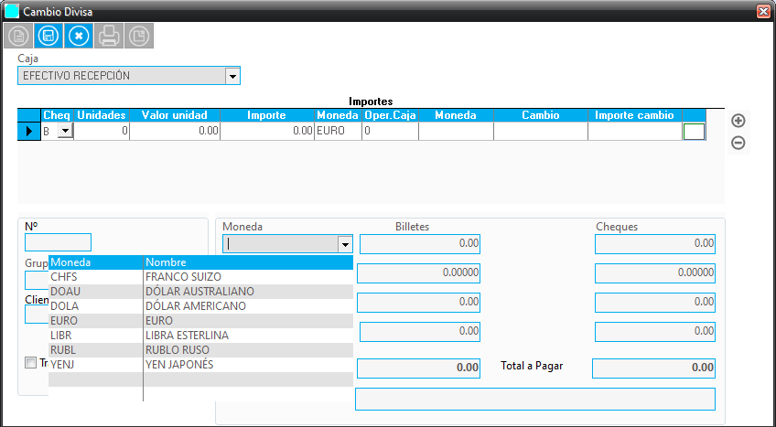Click the Cheques amount field
776x427 pixels.
[x=655, y=243]
